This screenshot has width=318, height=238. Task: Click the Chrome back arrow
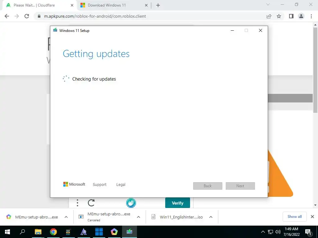[x=7, y=16]
